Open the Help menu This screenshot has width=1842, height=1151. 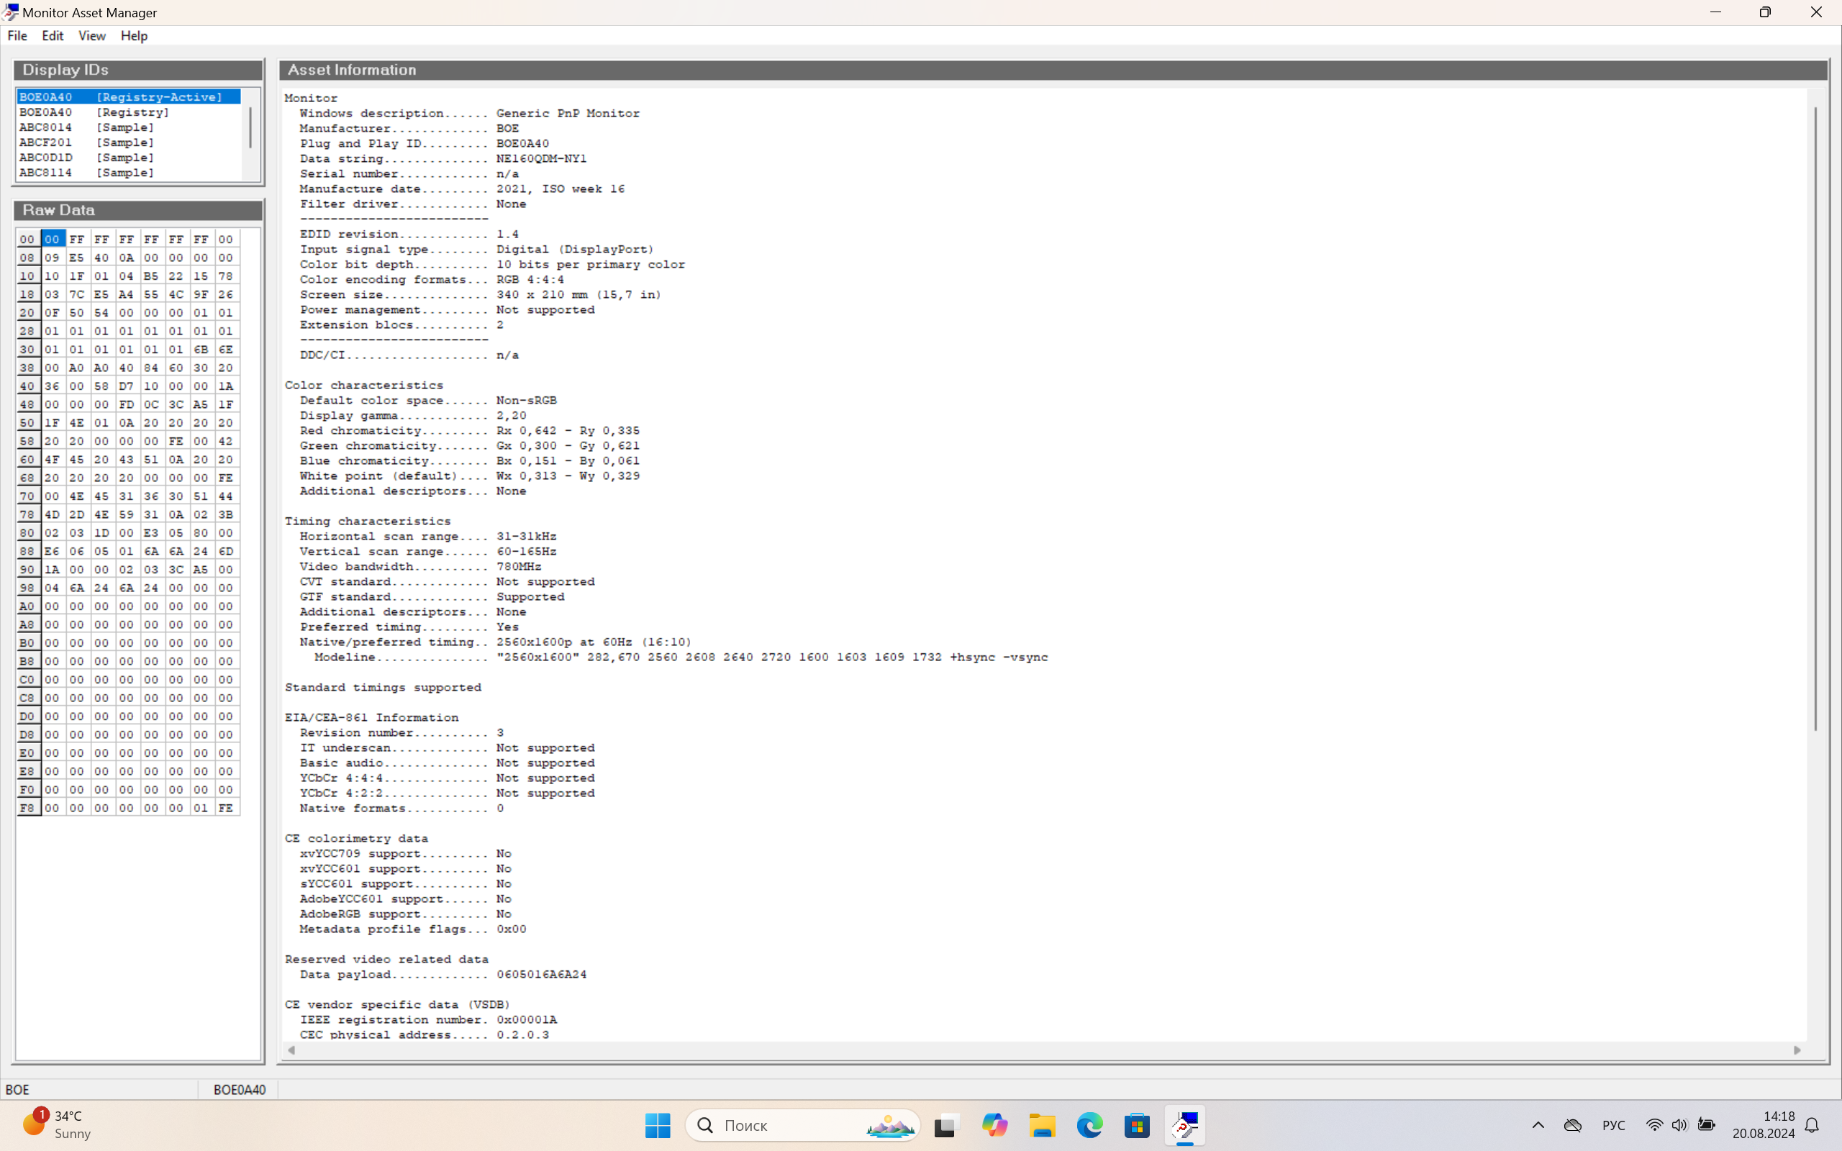pos(134,36)
